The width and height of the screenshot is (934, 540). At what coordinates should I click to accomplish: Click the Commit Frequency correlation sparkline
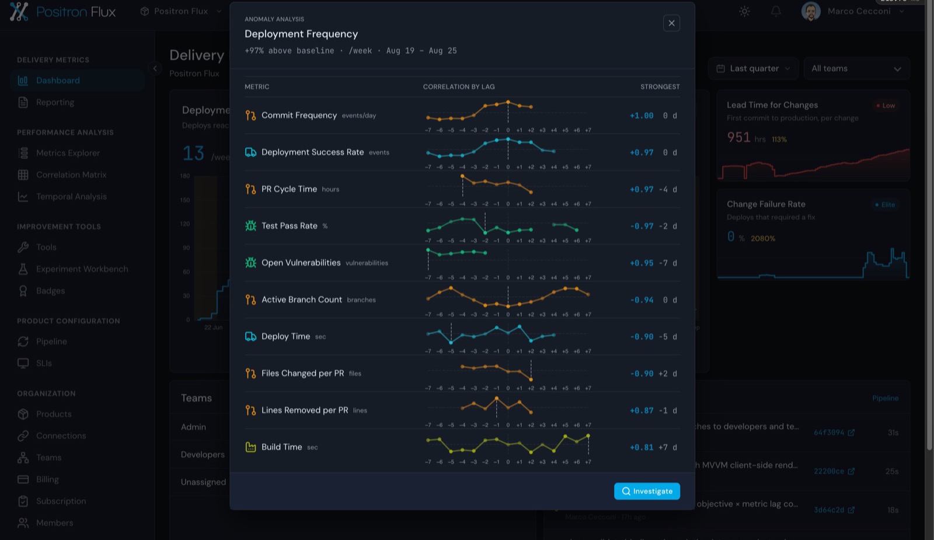point(508,116)
